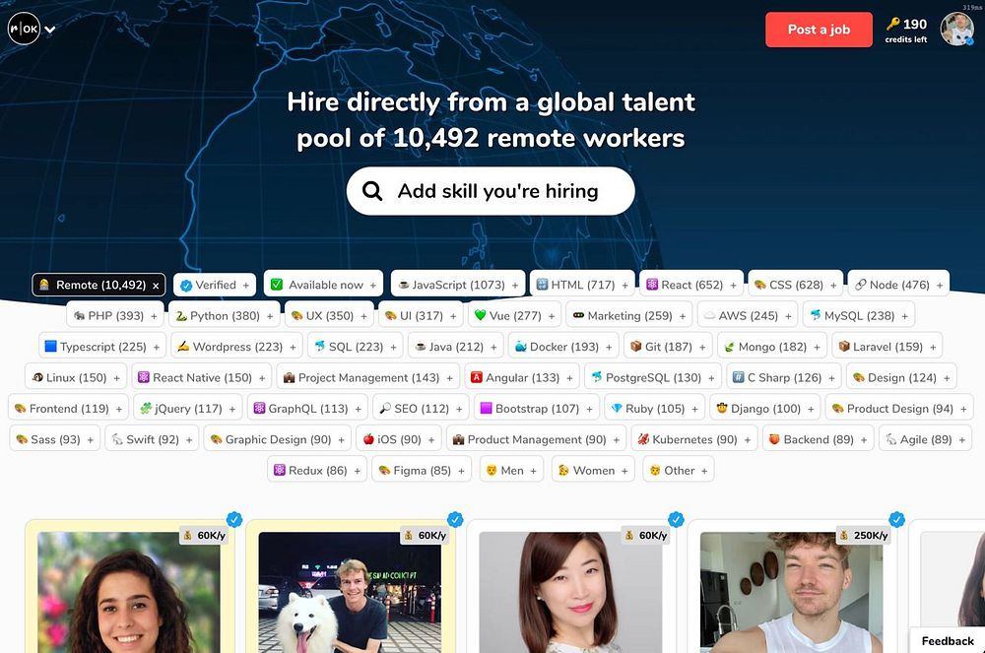Click the Django cowboy icon
Screen dimensions: 985x653
[722, 408]
